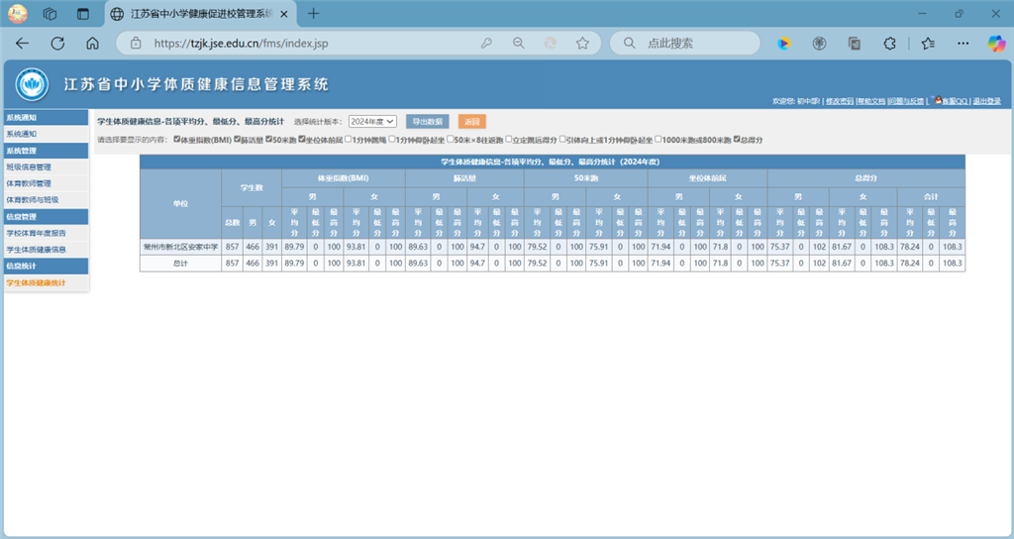1014x539 pixels.
Task: Open the browser extensions puzzle icon
Action: pos(890,44)
